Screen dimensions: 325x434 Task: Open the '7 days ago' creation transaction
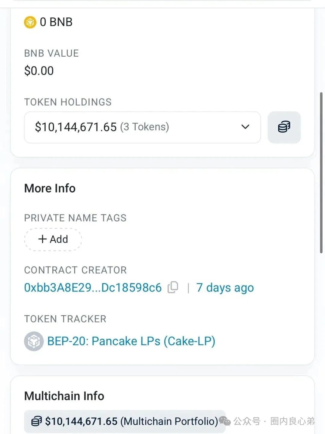[225, 288]
